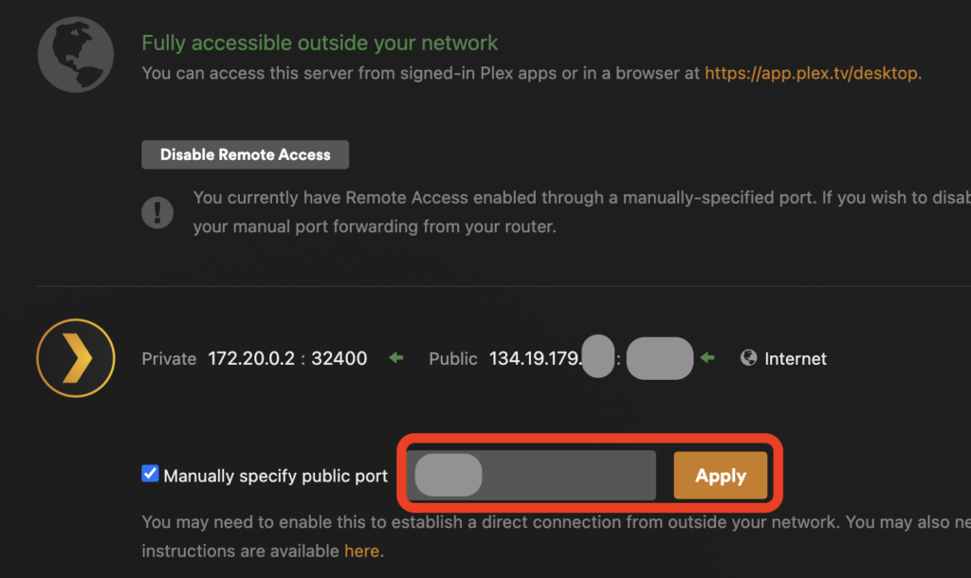971x578 pixels.
Task: Click the public port input field
Action: 567,476
